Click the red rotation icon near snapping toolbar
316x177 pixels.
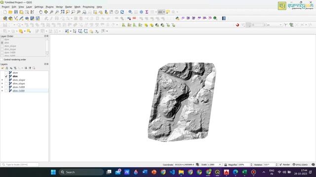pos(237,25)
